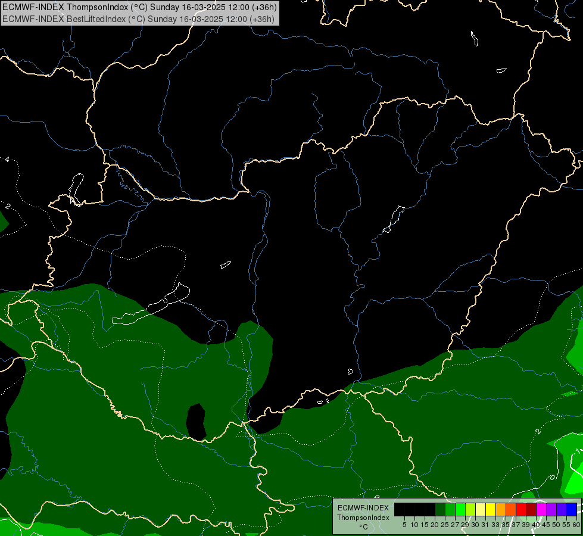Click the violet 50–55 legend swatch
Screen dimensions: 583x536
562,509
